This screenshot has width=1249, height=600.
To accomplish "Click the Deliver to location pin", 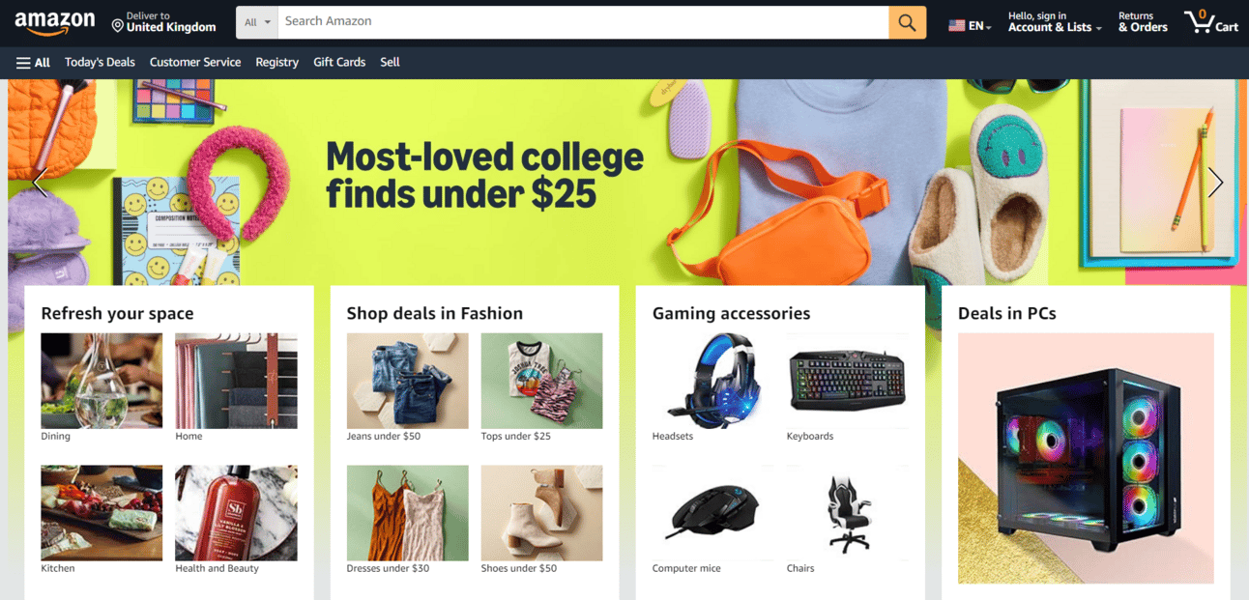I will click(117, 25).
